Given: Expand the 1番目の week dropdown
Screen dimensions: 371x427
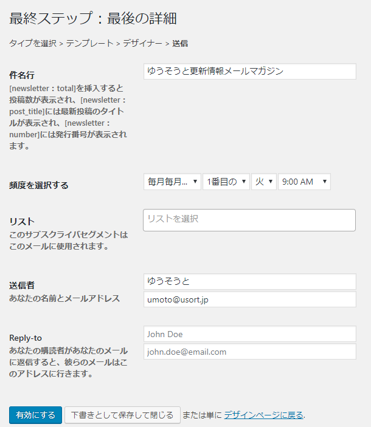Looking at the screenshot, I should pyautogui.click(x=226, y=182).
